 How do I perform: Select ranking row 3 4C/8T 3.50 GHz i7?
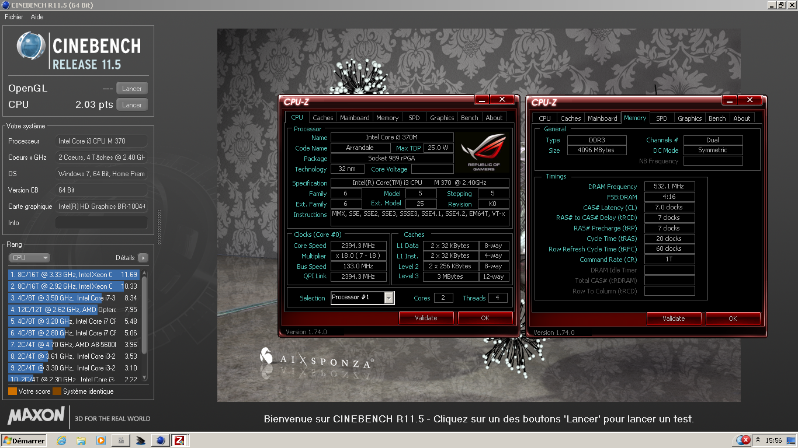coord(74,297)
